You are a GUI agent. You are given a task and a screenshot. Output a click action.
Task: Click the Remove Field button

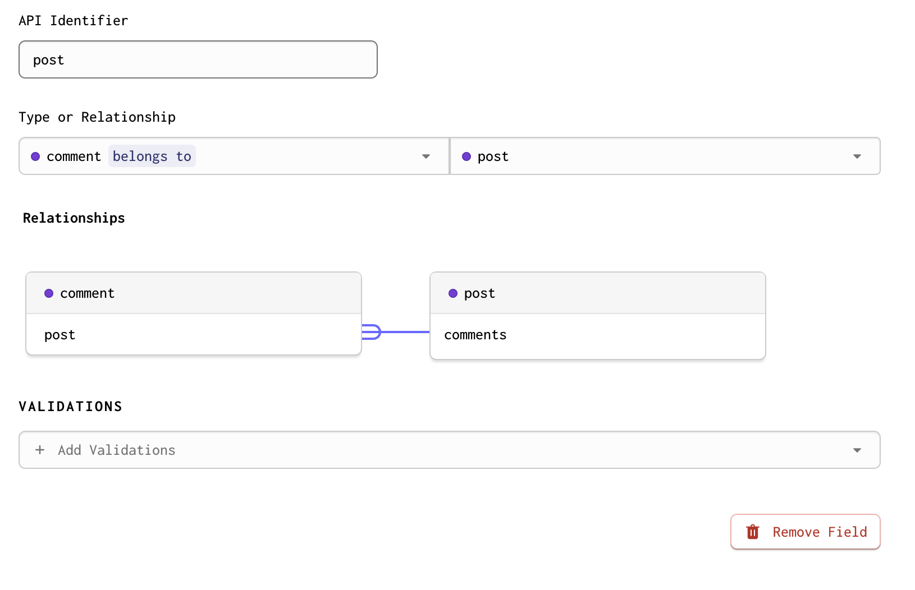pos(806,532)
